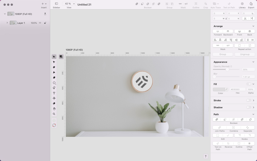Screen dimensions: 257x161
Task: Select the Width tool above eraser
Action: coord(54,98)
